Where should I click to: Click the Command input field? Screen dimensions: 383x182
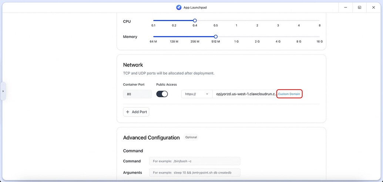point(195,161)
